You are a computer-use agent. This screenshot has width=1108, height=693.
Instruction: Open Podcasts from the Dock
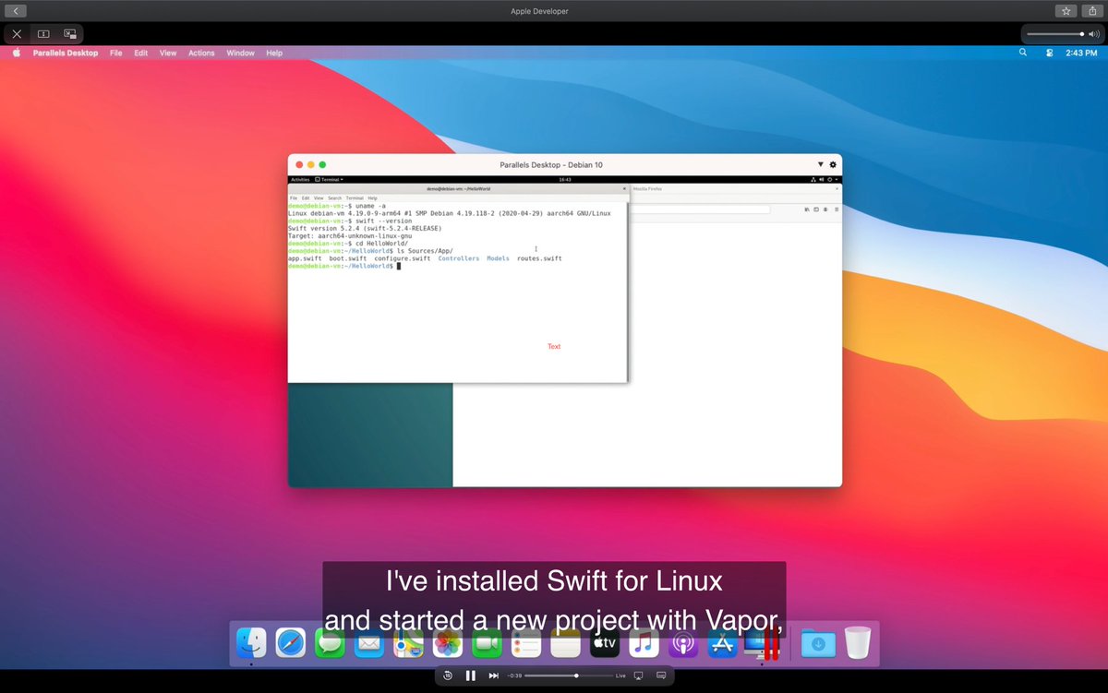(x=683, y=643)
